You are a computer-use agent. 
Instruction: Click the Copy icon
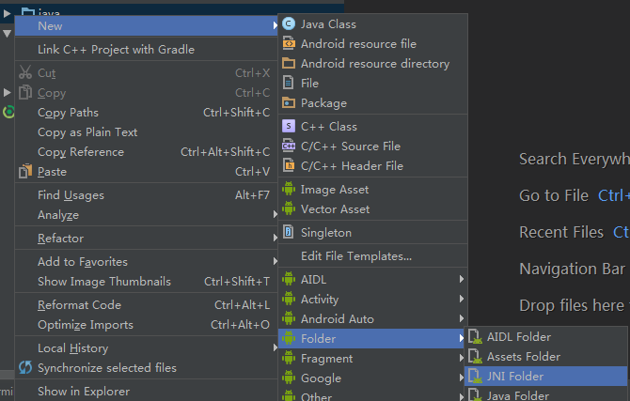click(x=25, y=92)
